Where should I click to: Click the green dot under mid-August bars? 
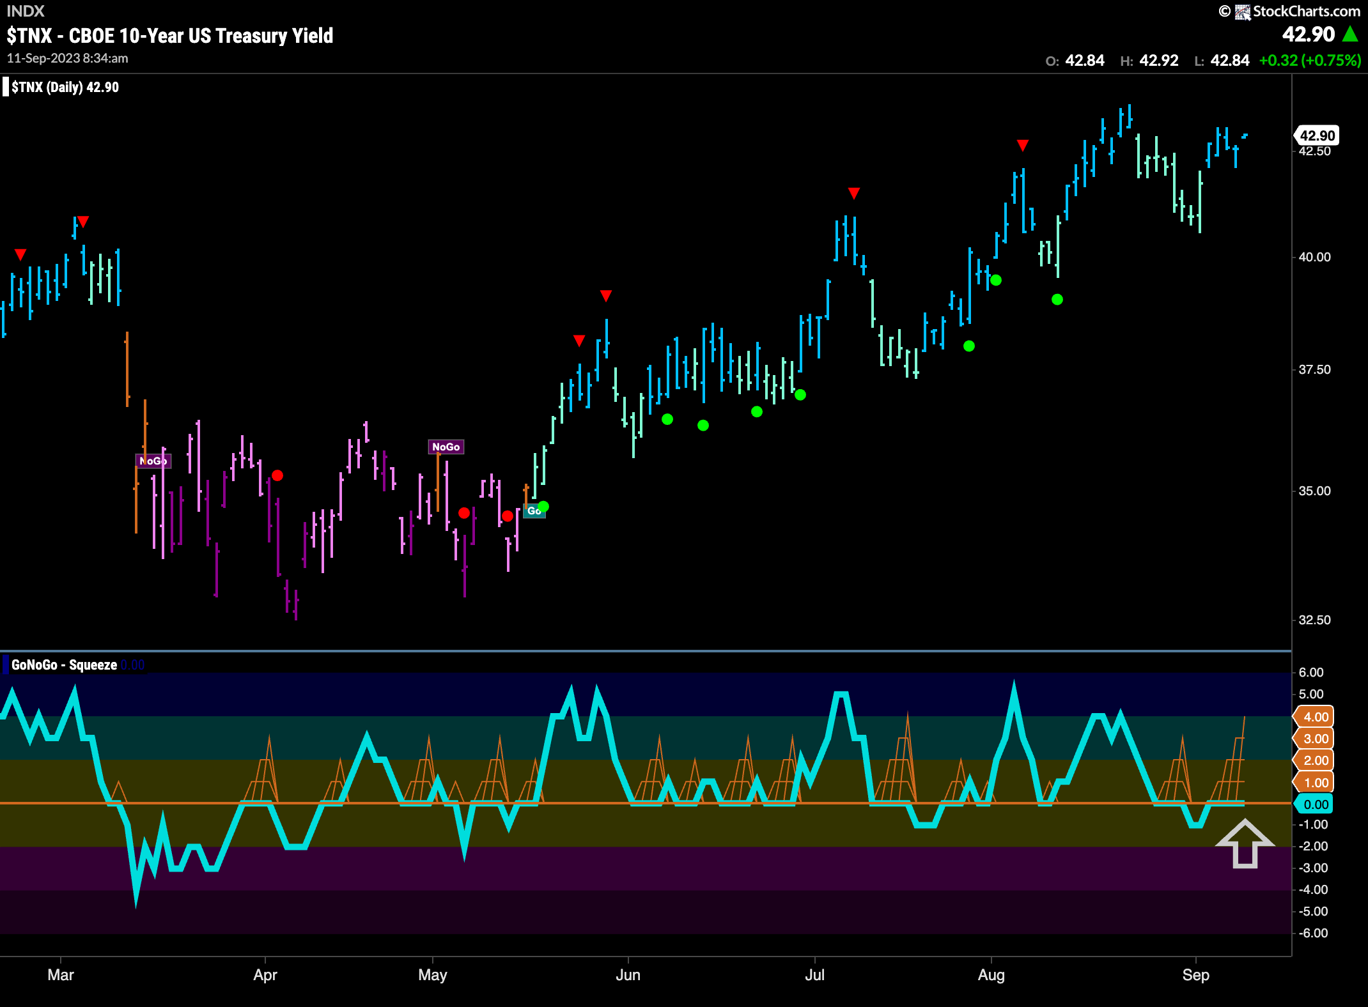tap(1057, 299)
